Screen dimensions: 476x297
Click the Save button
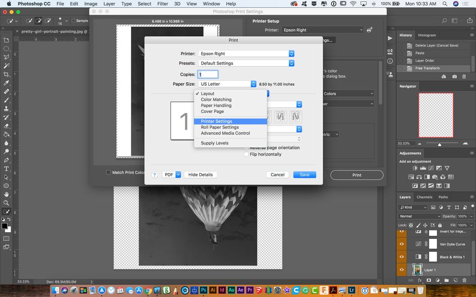[305, 174]
